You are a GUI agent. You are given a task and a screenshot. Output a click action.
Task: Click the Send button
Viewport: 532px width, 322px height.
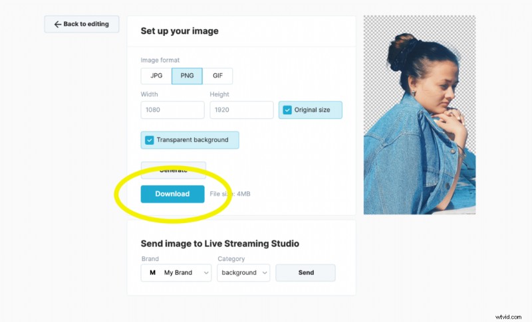coord(306,273)
